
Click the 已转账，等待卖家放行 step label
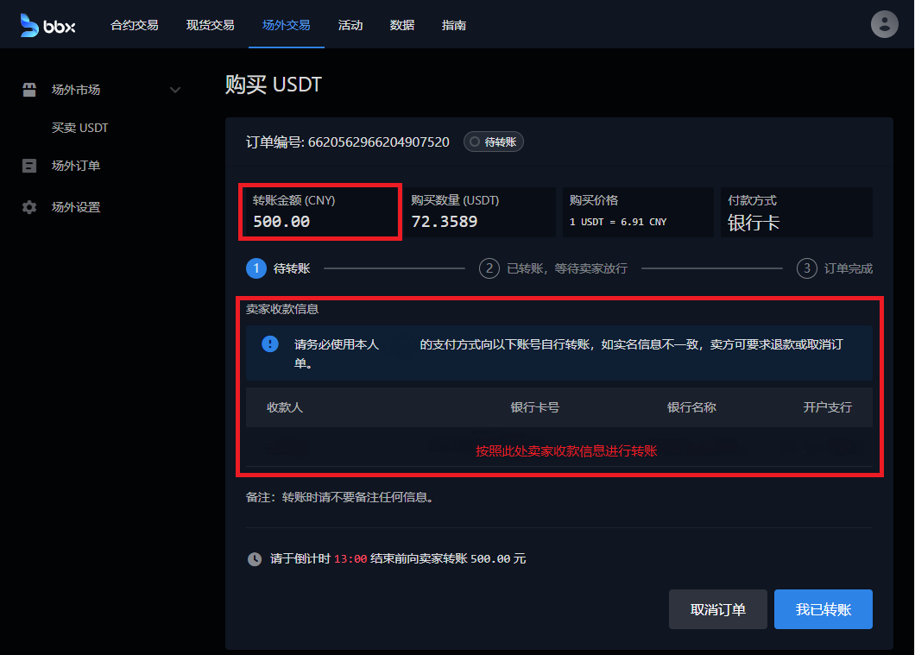(567, 268)
